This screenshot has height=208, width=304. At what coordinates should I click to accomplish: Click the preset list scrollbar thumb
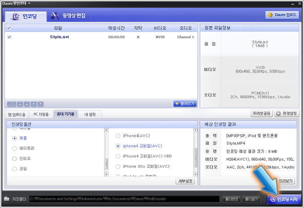point(195,158)
